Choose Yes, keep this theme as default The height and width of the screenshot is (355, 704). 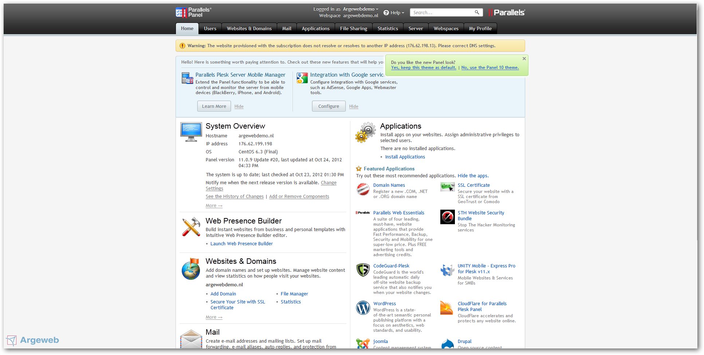pyautogui.click(x=424, y=68)
